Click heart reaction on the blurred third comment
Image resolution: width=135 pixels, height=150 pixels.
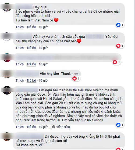coord(115,62)
